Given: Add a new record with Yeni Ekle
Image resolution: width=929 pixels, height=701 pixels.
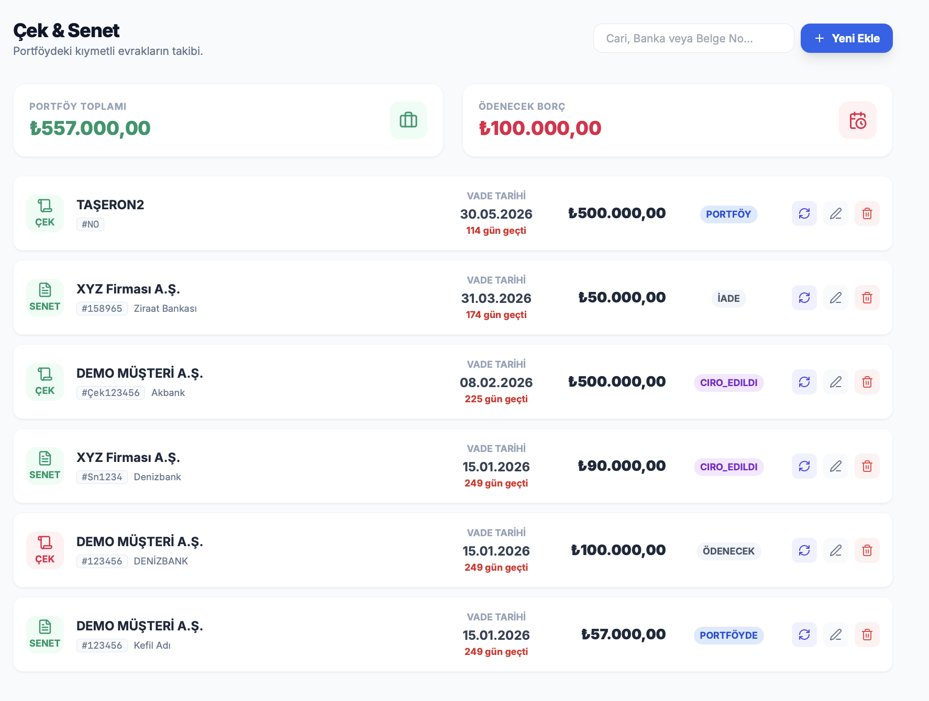Looking at the screenshot, I should [x=846, y=38].
